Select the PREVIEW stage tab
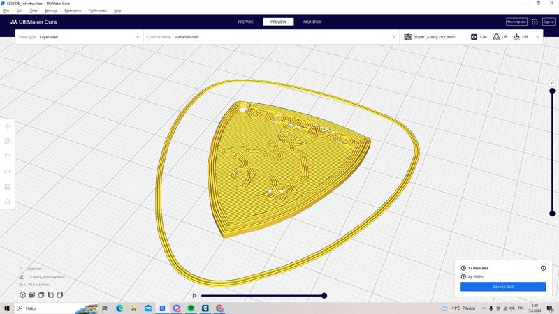 coord(278,22)
